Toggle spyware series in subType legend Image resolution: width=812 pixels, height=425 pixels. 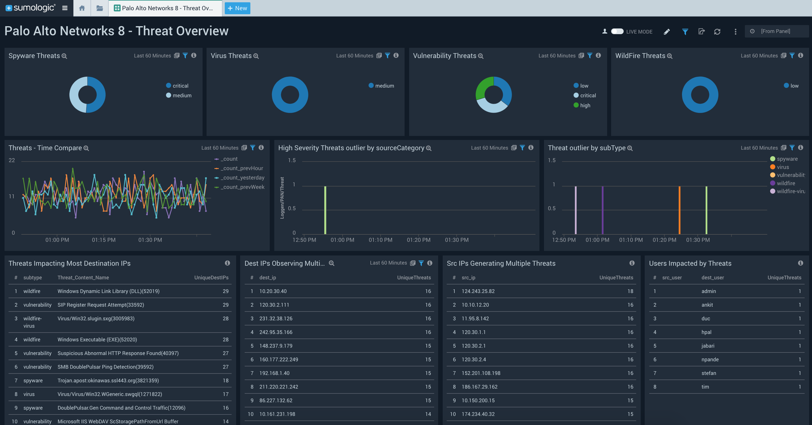click(x=784, y=159)
